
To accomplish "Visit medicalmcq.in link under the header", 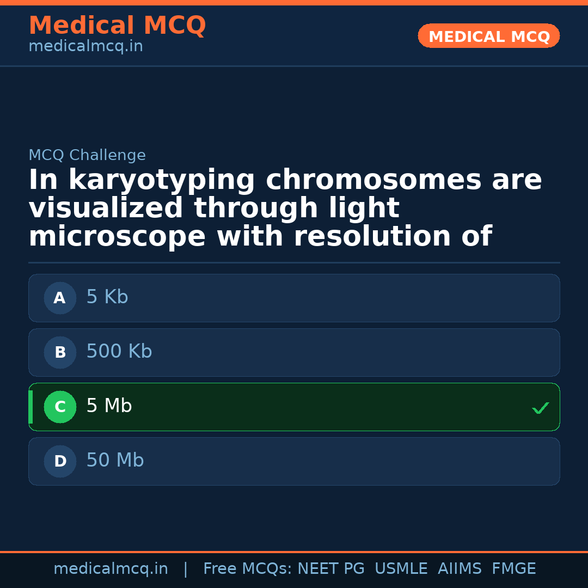I will click(85, 47).
